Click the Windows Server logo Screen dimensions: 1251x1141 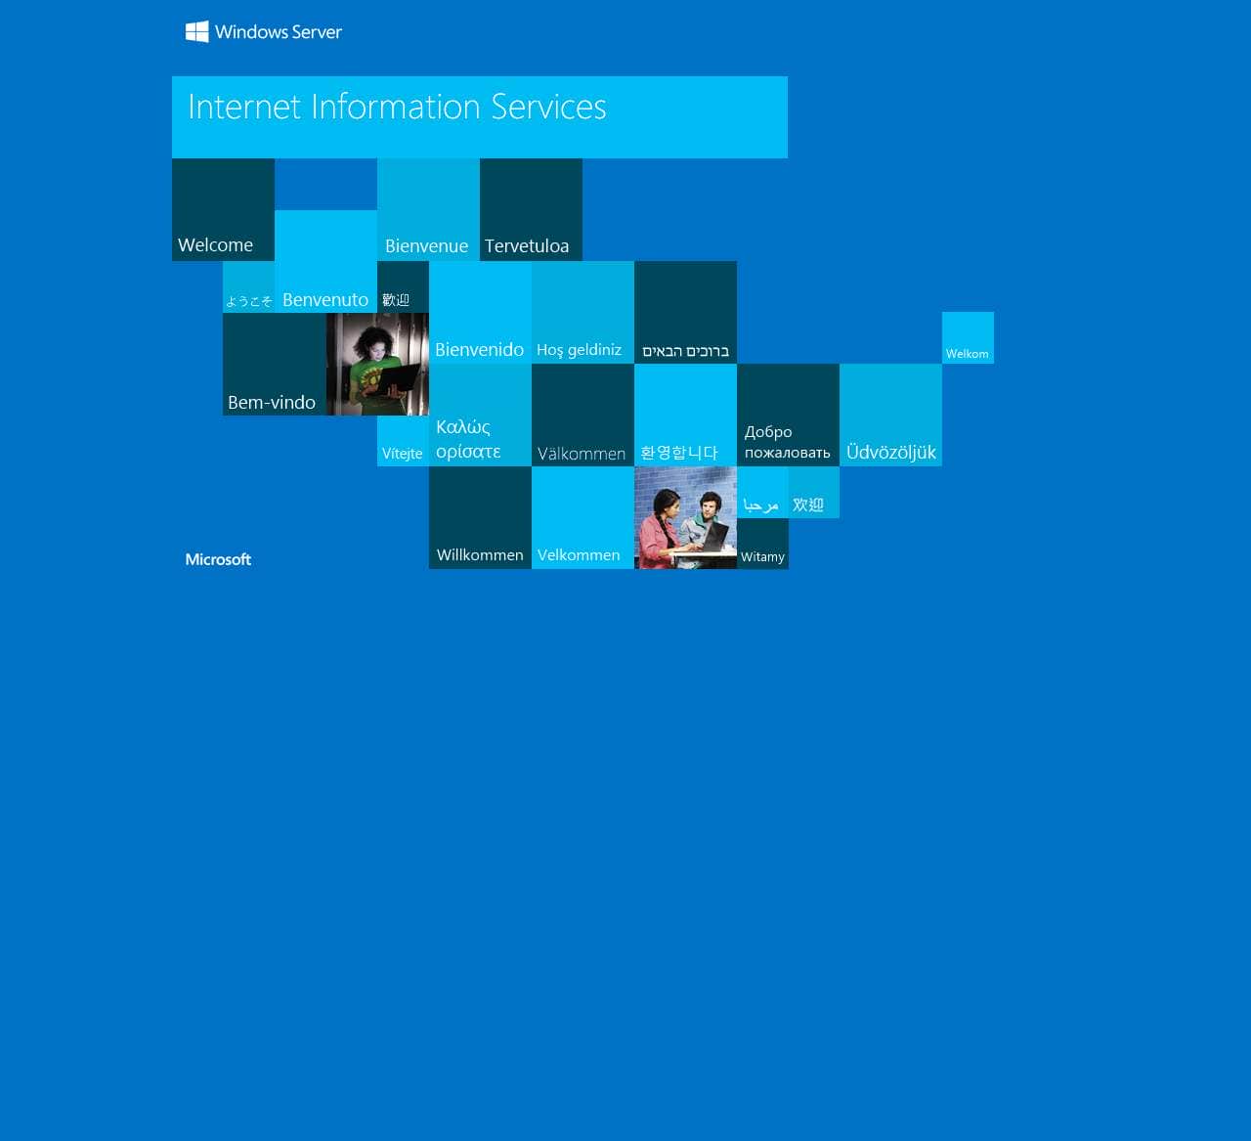click(263, 32)
